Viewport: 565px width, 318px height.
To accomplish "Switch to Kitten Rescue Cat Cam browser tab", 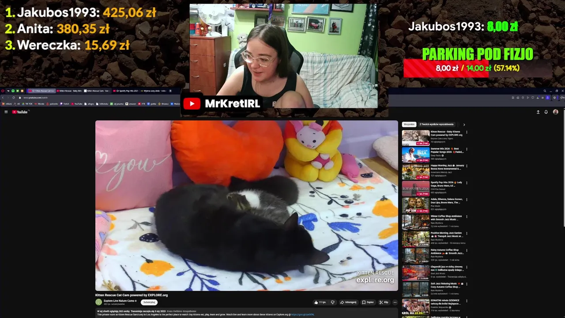I will click(x=42, y=91).
